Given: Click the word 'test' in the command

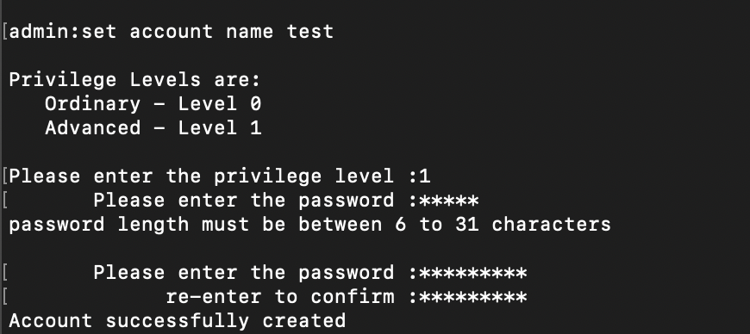Looking at the screenshot, I should point(310,32).
